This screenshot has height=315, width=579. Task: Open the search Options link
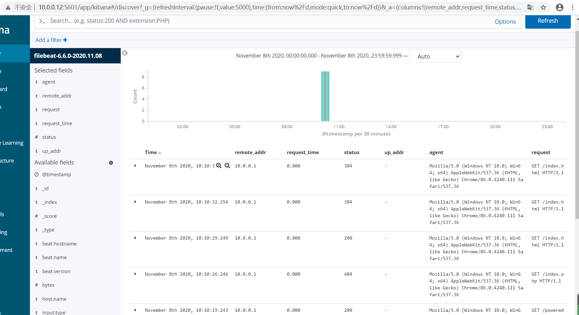click(505, 22)
